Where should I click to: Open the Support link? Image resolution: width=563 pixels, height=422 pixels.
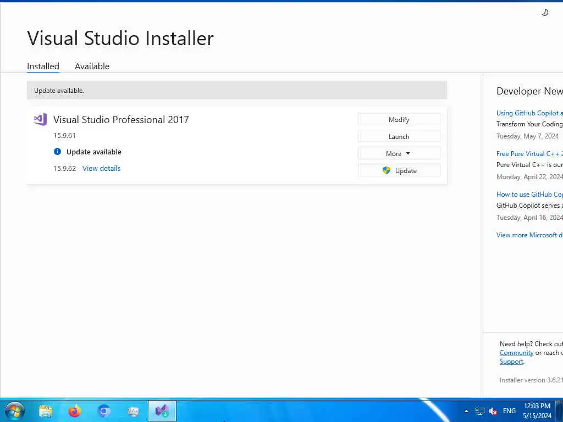(511, 362)
